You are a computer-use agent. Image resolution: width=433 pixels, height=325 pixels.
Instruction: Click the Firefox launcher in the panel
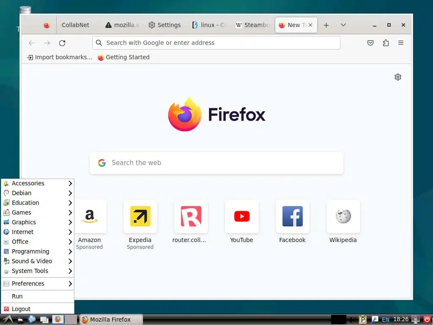(58, 319)
